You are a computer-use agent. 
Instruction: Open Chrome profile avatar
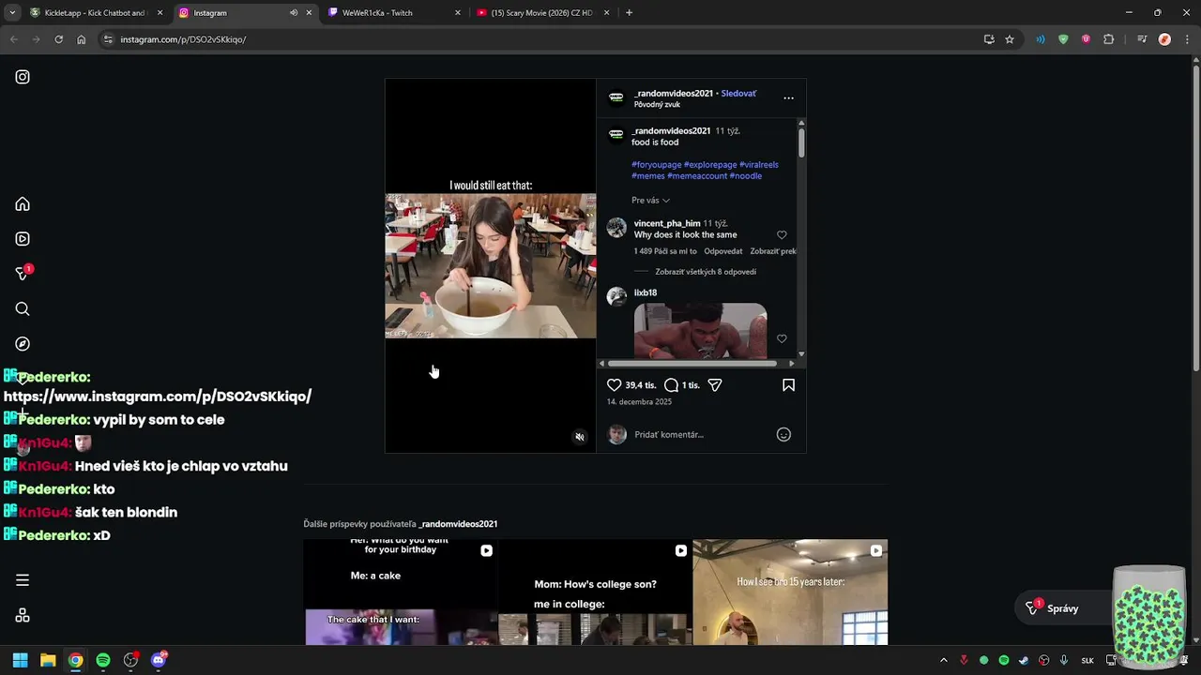click(x=1164, y=39)
